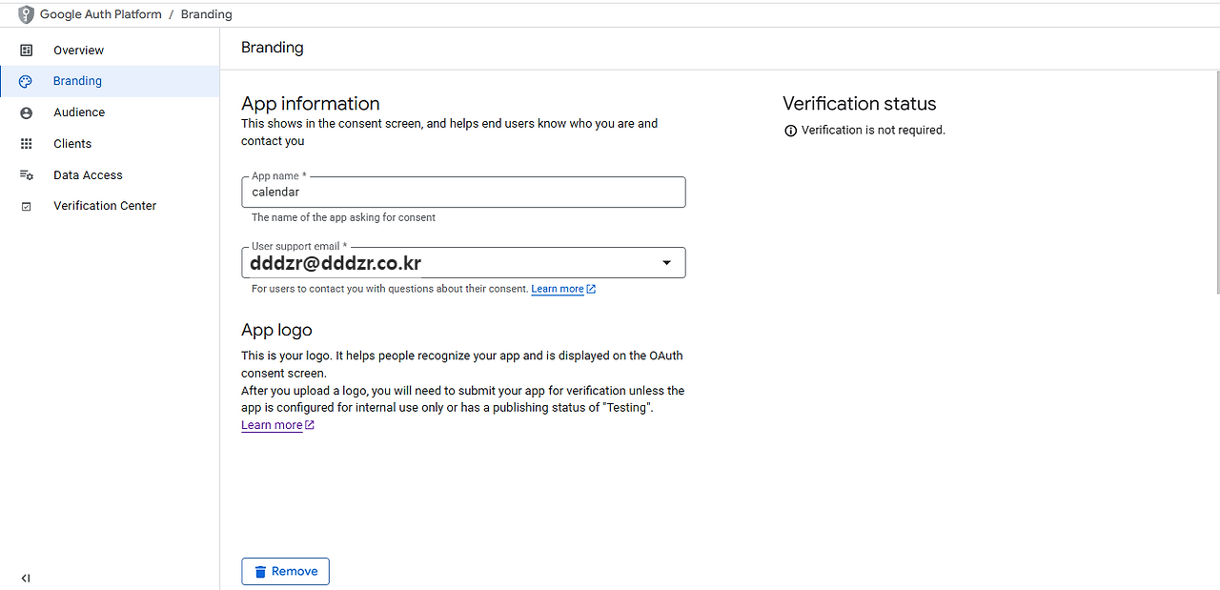Open the Verification Center section
This screenshot has height=590, width=1220.
pos(110,206)
